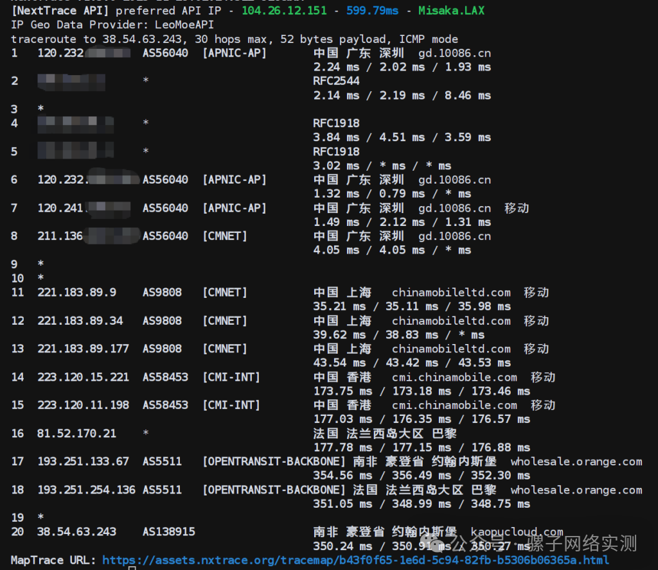The width and height of the screenshot is (658, 570).
Task: Select IP 221.183.89.34 on hop 12
Action: (x=80, y=321)
